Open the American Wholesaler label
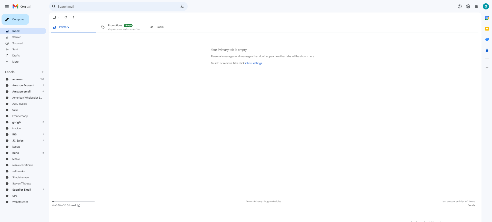Viewport: 492px width, 222px height. (23, 98)
